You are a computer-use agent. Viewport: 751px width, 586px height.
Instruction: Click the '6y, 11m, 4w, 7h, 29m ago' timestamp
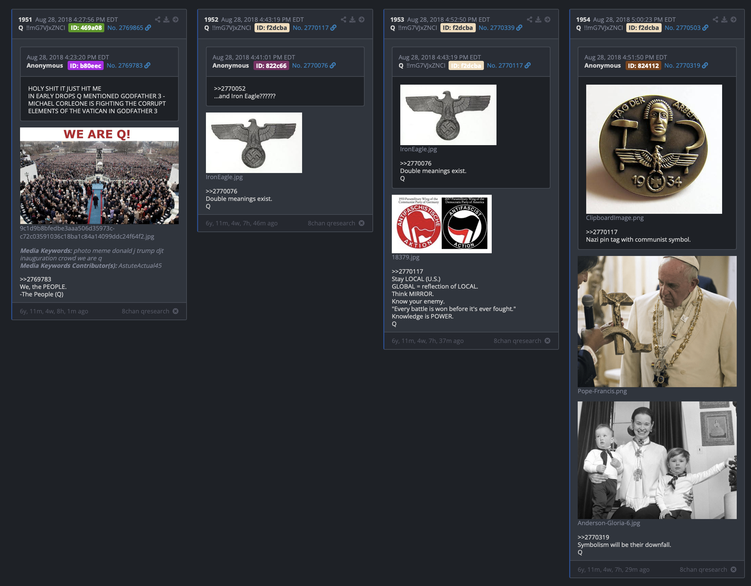click(x=613, y=570)
